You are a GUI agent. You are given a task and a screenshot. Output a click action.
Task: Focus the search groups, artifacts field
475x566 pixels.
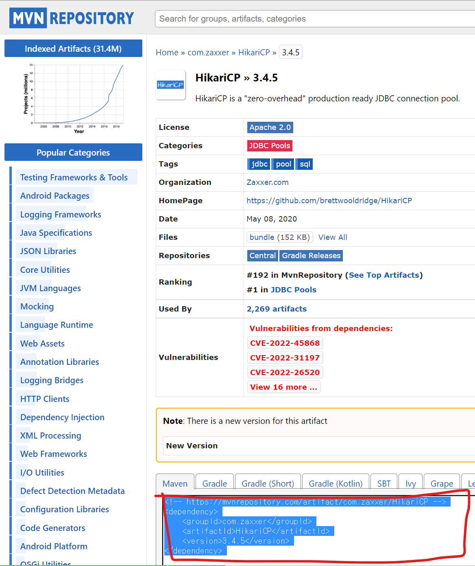pyautogui.click(x=315, y=19)
